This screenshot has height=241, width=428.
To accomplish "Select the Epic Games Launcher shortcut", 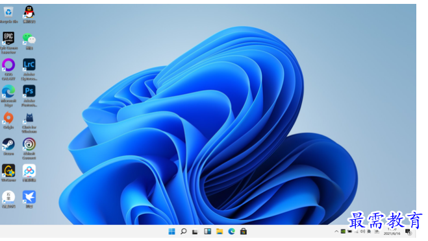I will coord(8,42).
